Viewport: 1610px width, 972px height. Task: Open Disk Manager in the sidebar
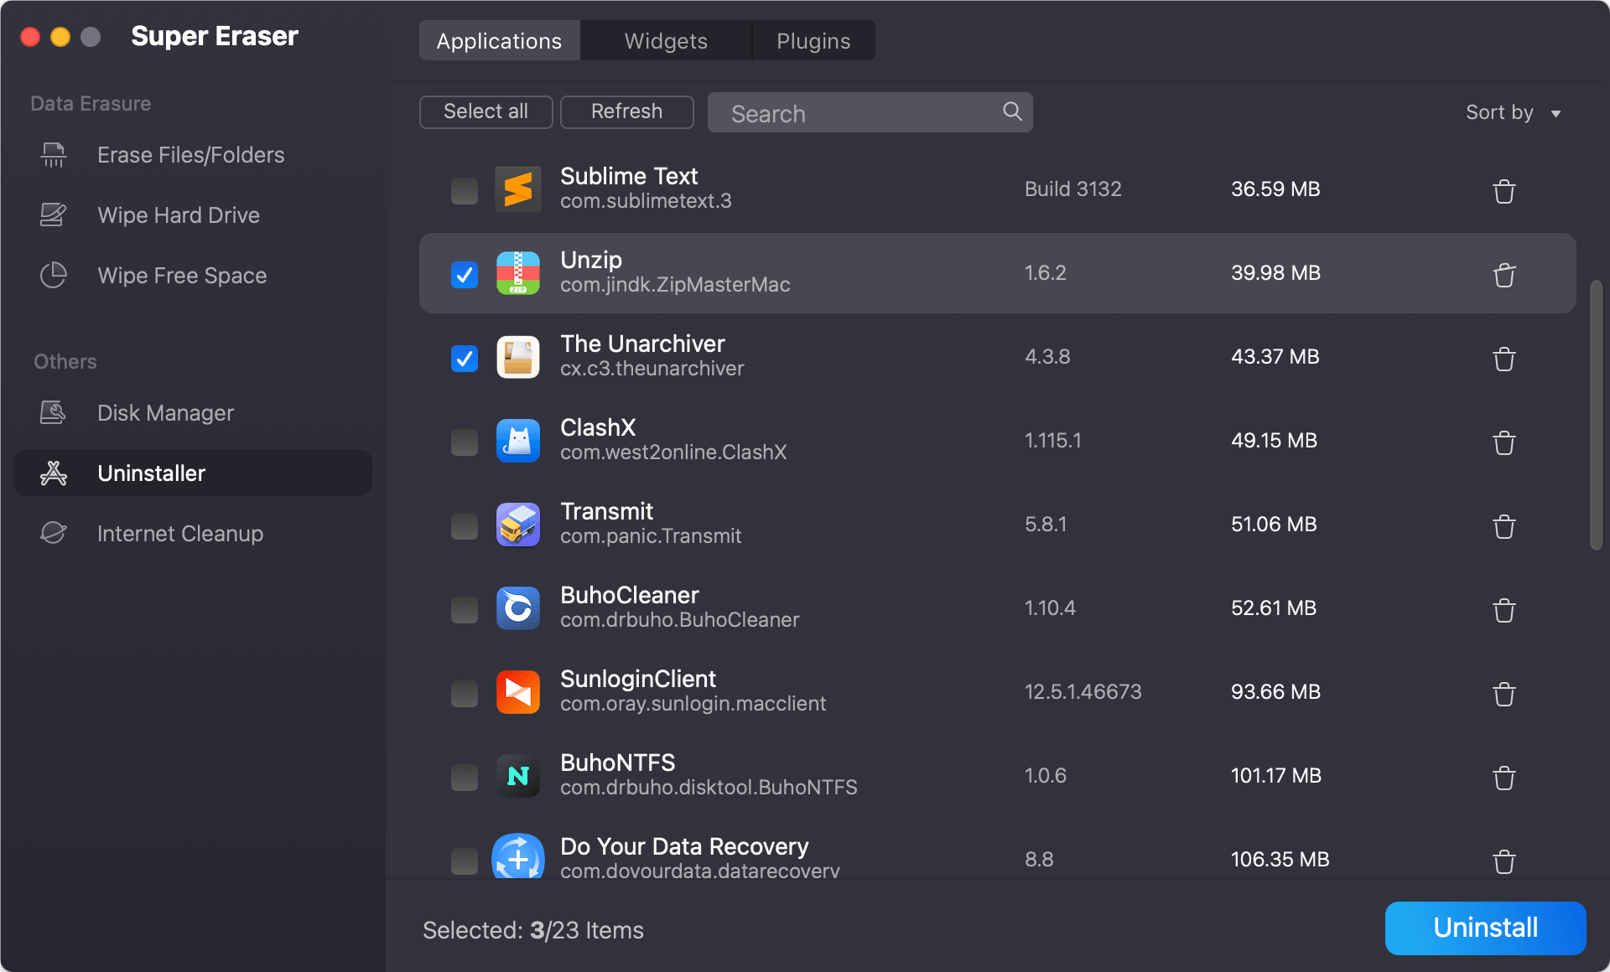point(165,412)
